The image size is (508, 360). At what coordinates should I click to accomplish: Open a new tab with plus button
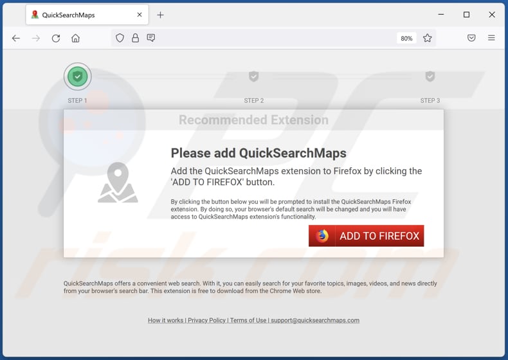coord(160,15)
